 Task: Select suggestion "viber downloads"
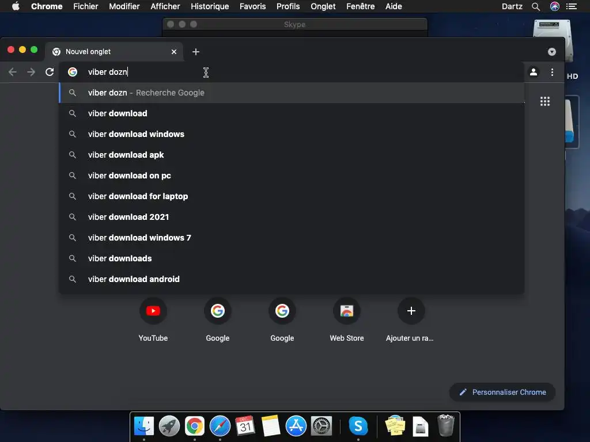(x=292, y=258)
